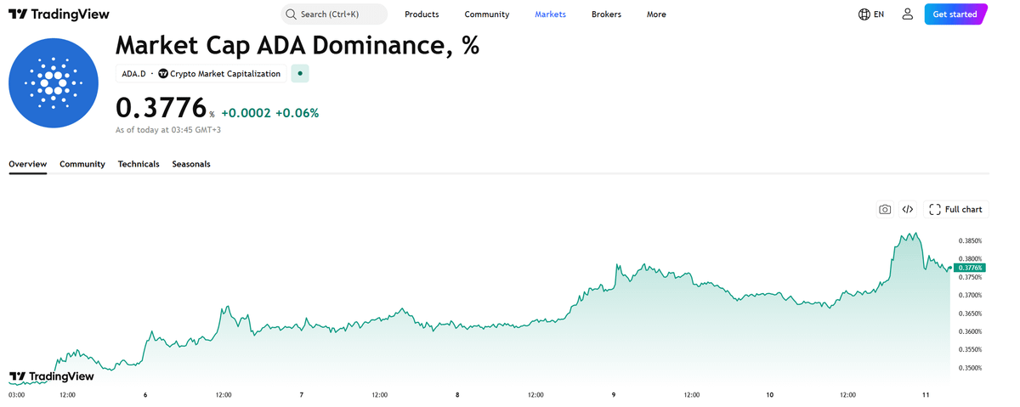Click the 0.3850% axis label
Screen dimensions: 1020x407
coord(970,240)
